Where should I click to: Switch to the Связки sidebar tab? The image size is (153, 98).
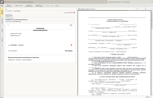click(2, 30)
